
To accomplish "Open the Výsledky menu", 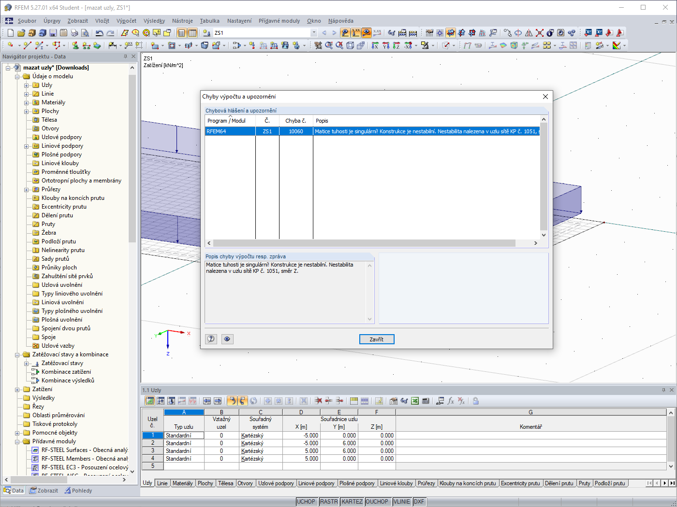I will pyautogui.click(x=154, y=21).
